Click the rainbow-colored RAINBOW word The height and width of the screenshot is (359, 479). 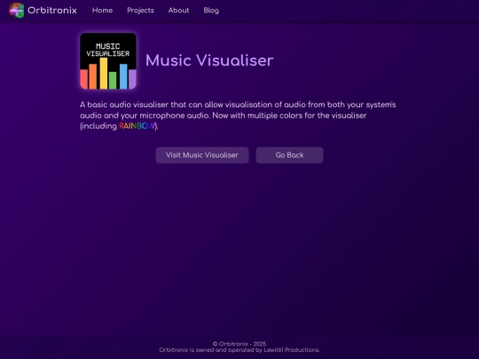click(x=137, y=126)
